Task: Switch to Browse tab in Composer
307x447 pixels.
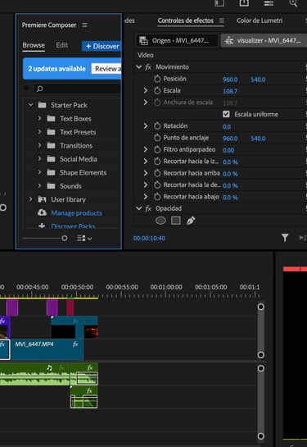Action: [34, 45]
